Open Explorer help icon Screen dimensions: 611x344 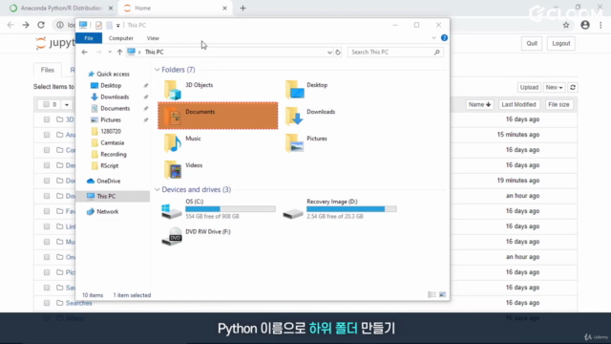pyautogui.click(x=444, y=38)
